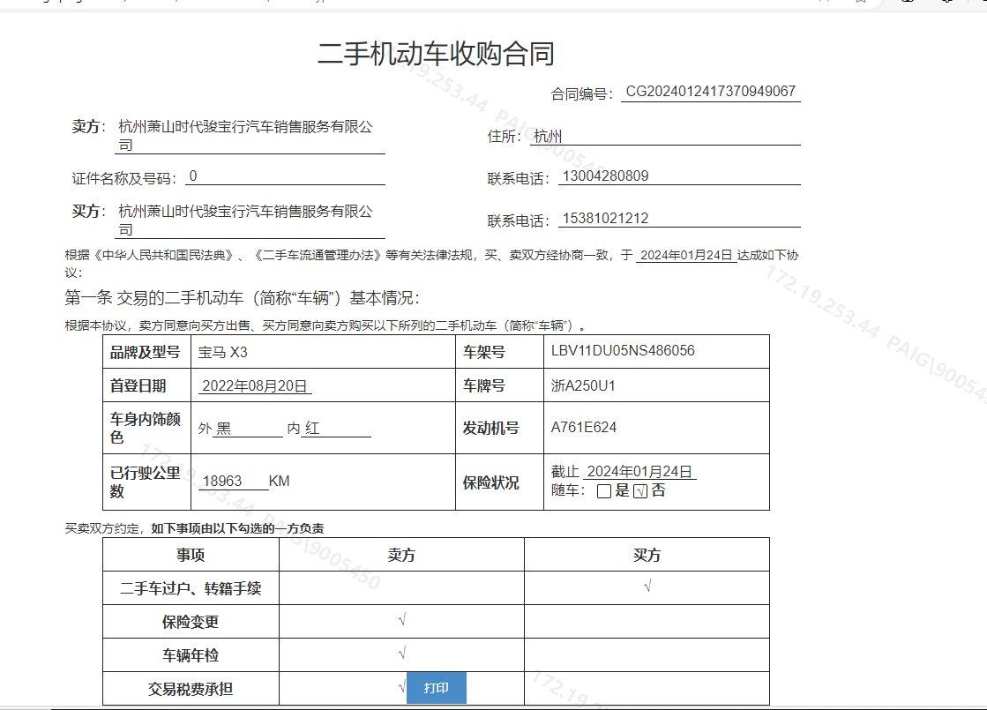987x710 pixels.
Task: Click license plate value 浙A250U1
Action: pos(583,385)
